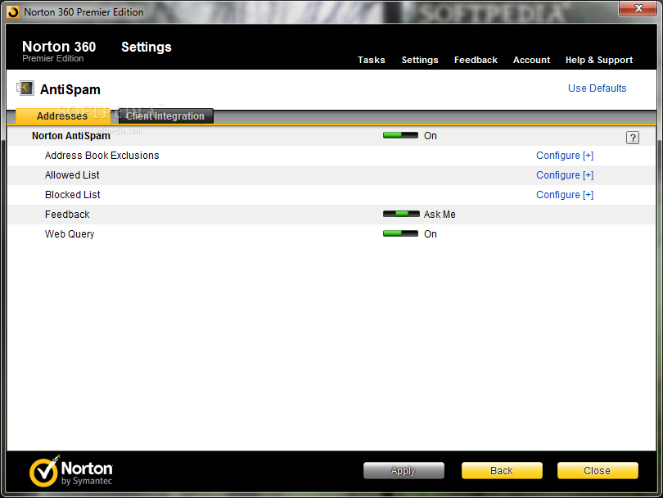Open help via the question mark icon
This screenshot has width=663, height=498.
pos(632,138)
